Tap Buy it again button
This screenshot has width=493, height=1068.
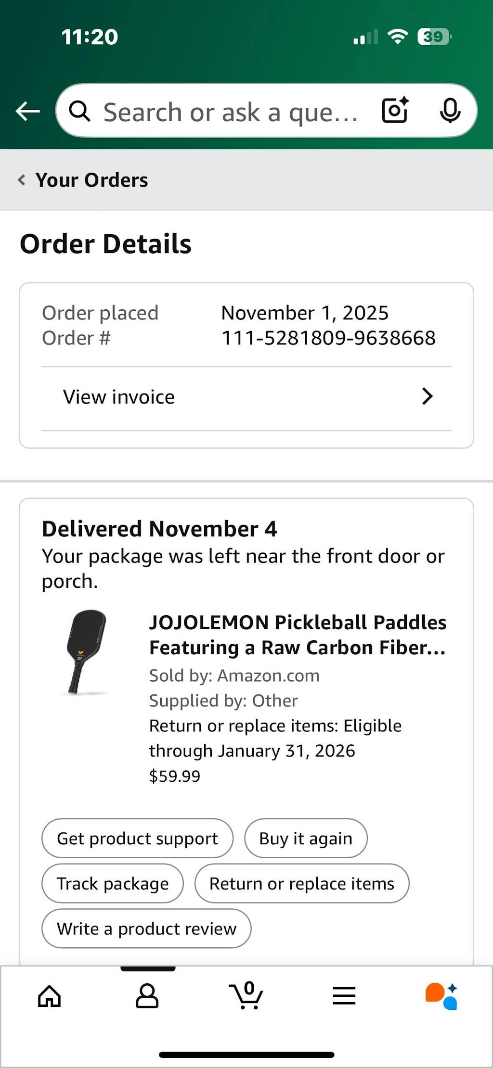click(306, 839)
